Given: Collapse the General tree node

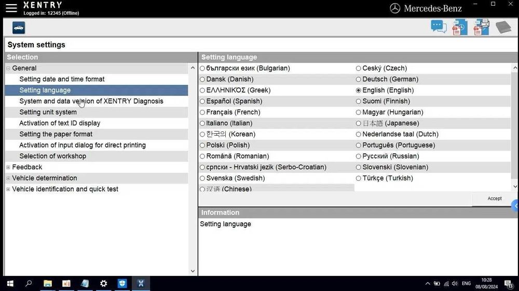Looking at the screenshot, I should pyautogui.click(x=8, y=68).
